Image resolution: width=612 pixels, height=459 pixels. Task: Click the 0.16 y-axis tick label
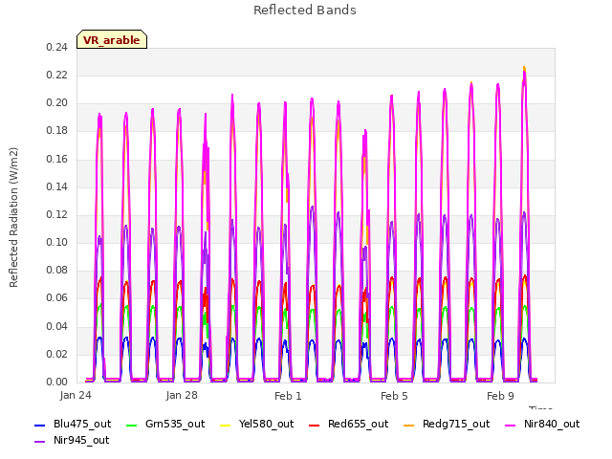tap(57, 160)
